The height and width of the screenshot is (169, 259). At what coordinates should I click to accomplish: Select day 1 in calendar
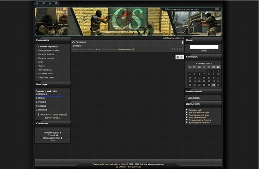pos(209,71)
